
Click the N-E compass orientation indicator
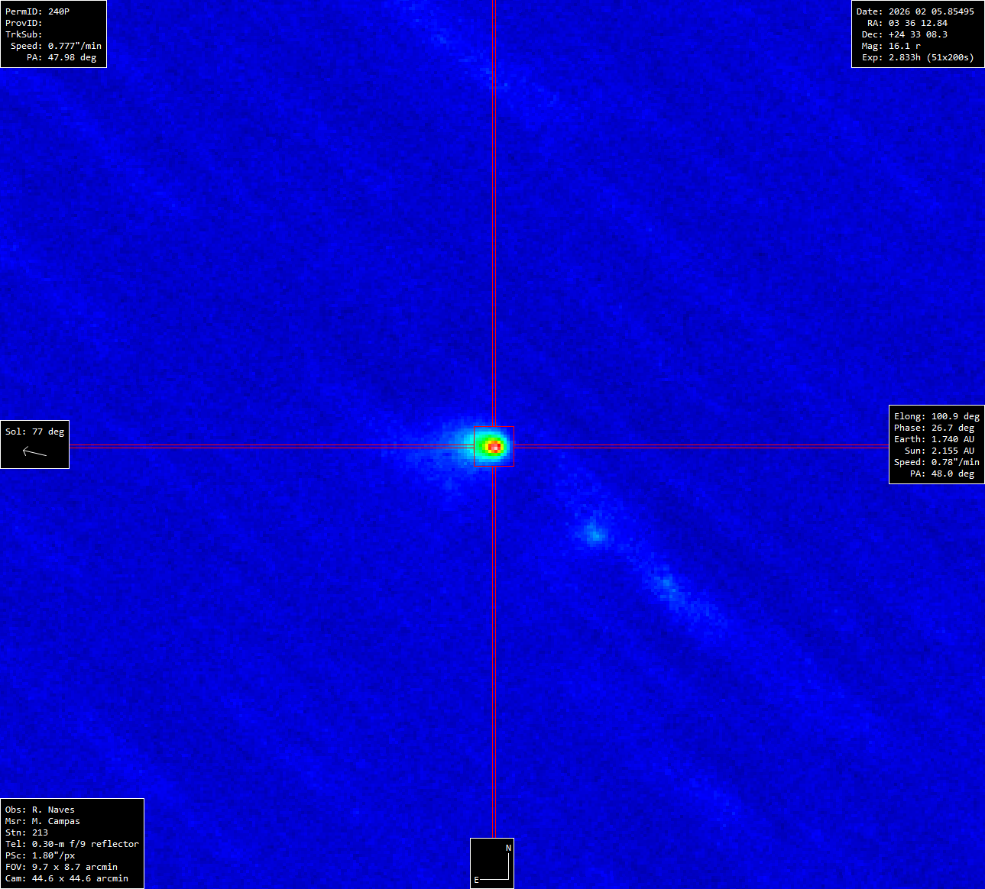(x=492, y=863)
